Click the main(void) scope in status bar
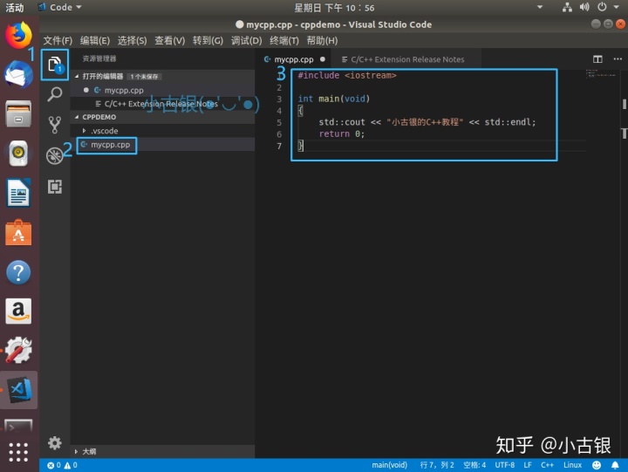 point(389,465)
